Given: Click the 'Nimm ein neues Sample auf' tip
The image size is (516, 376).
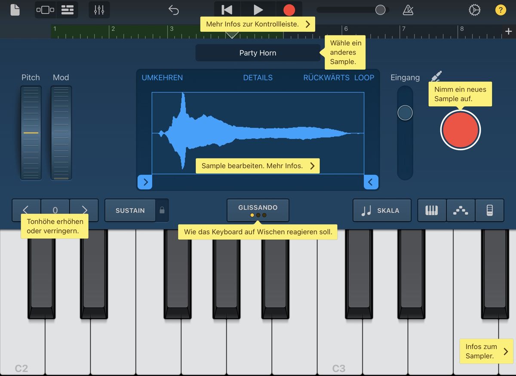Looking at the screenshot, I should pos(460,94).
